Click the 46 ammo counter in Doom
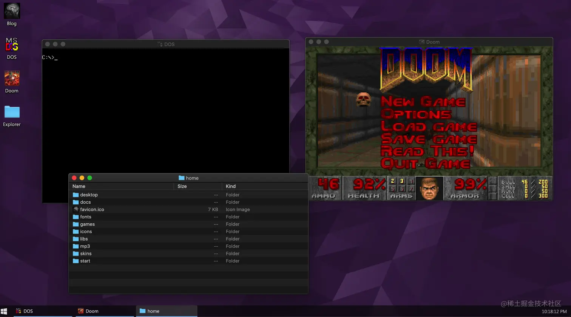This screenshot has width=571, height=317. point(328,184)
